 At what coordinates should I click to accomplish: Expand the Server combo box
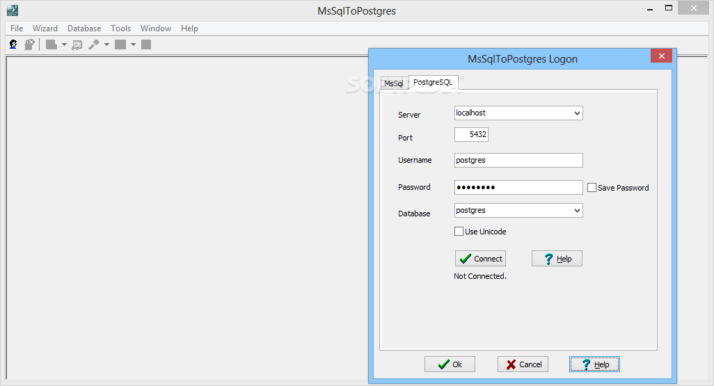coord(577,113)
